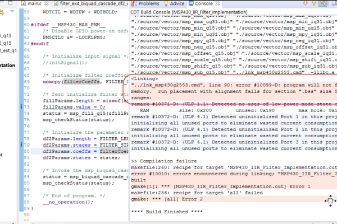337x224 pixels.
Task: Click the fillParams.value = 0 statement
Action: [74, 107]
